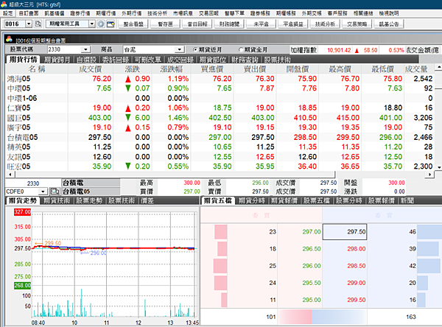Switch to the 股票走勢 chart tab

(x=89, y=200)
